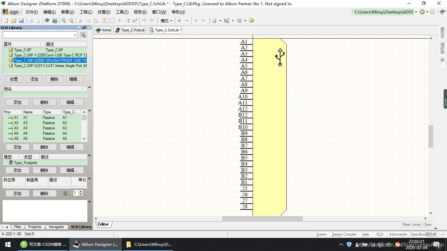Increase the order quantity stepper
This screenshot has width=447, height=251.
pos(81,192)
